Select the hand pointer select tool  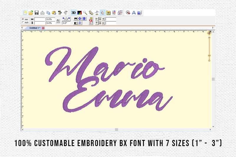pyautogui.click(x=102, y=13)
